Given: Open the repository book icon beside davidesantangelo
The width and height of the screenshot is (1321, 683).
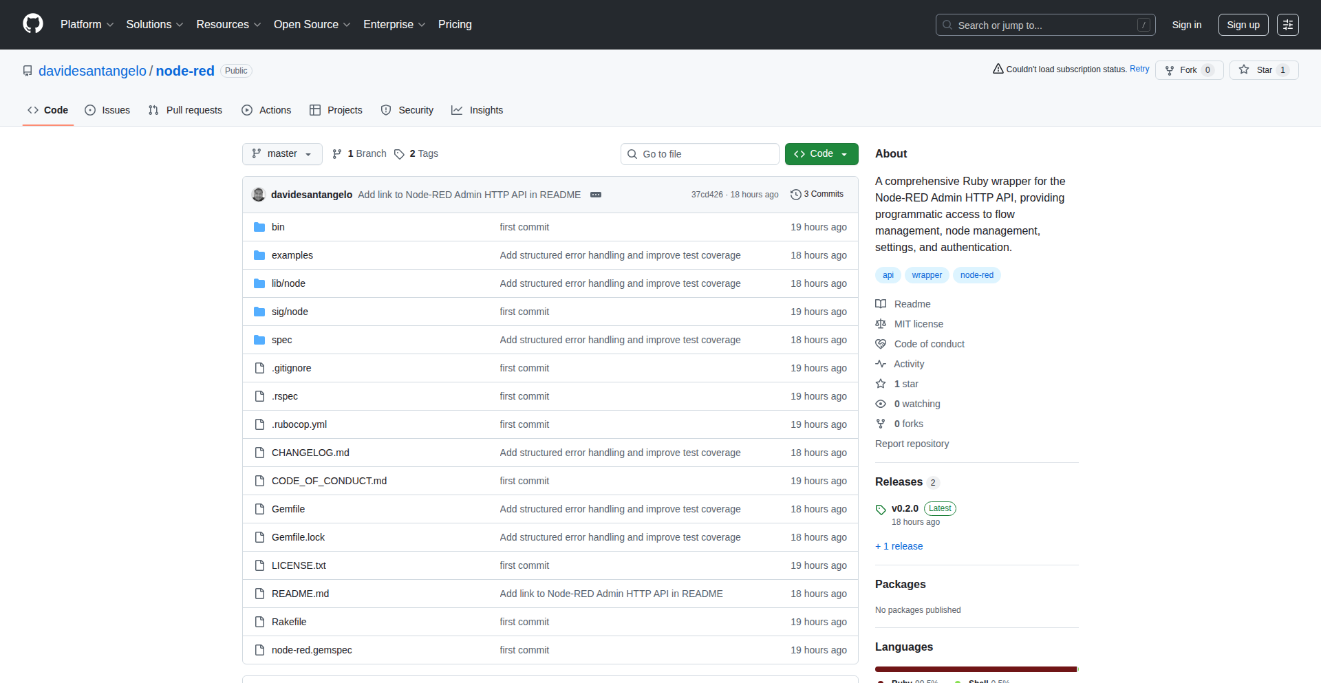Looking at the screenshot, I should 28,70.
